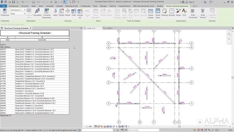Image resolution: width=234 pixels, height=132 pixels.
Task: Select row with Mark 420216
Action: (35, 49)
